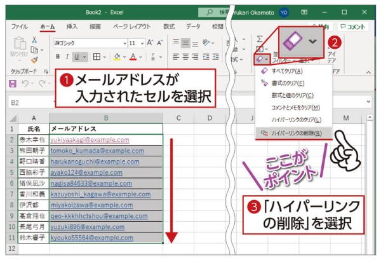Screen dimensions: 381x260
Task: Click the Redo arrow icon
Action: pyautogui.click(x=43, y=83)
